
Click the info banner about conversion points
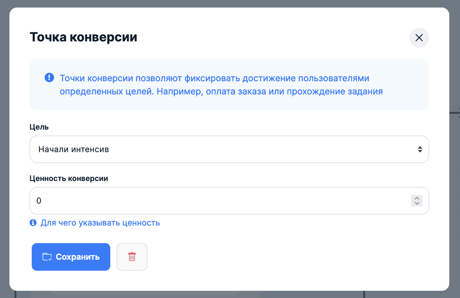point(229,85)
